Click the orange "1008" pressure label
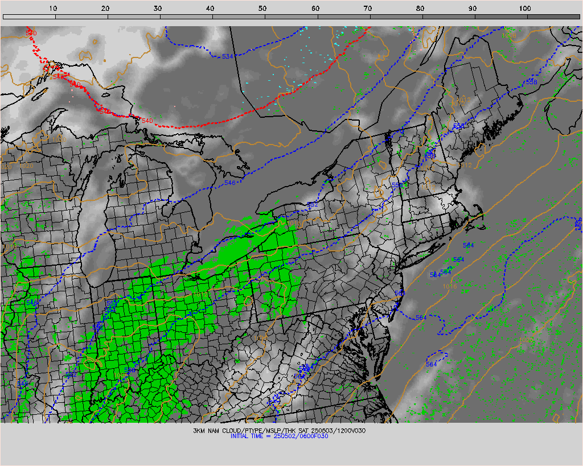The height and width of the screenshot is (466, 583). point(508,35)
